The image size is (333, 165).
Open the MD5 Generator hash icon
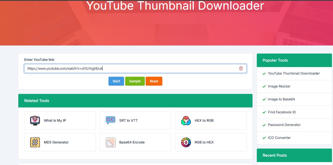35,142
